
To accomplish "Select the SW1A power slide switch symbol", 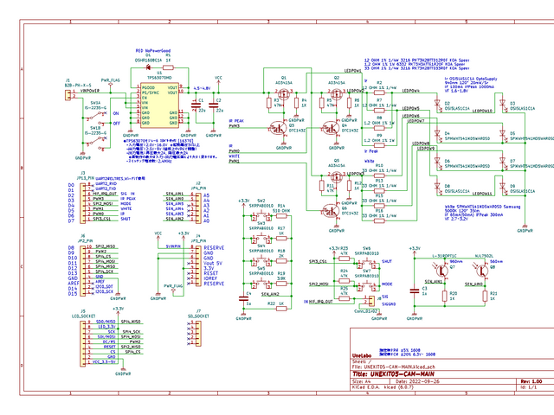I will [x=94, y=116].
